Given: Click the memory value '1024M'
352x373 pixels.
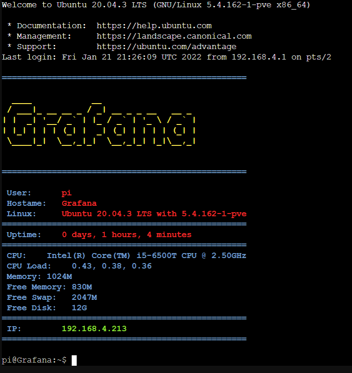Looking at the screenshot, I should point(59,277).
